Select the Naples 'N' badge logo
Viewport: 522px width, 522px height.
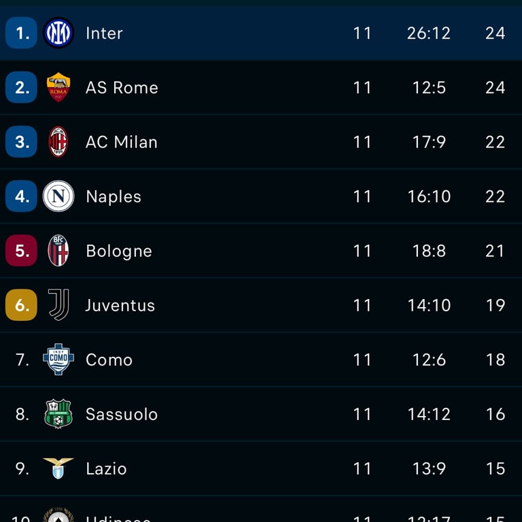tap(58, 196)
